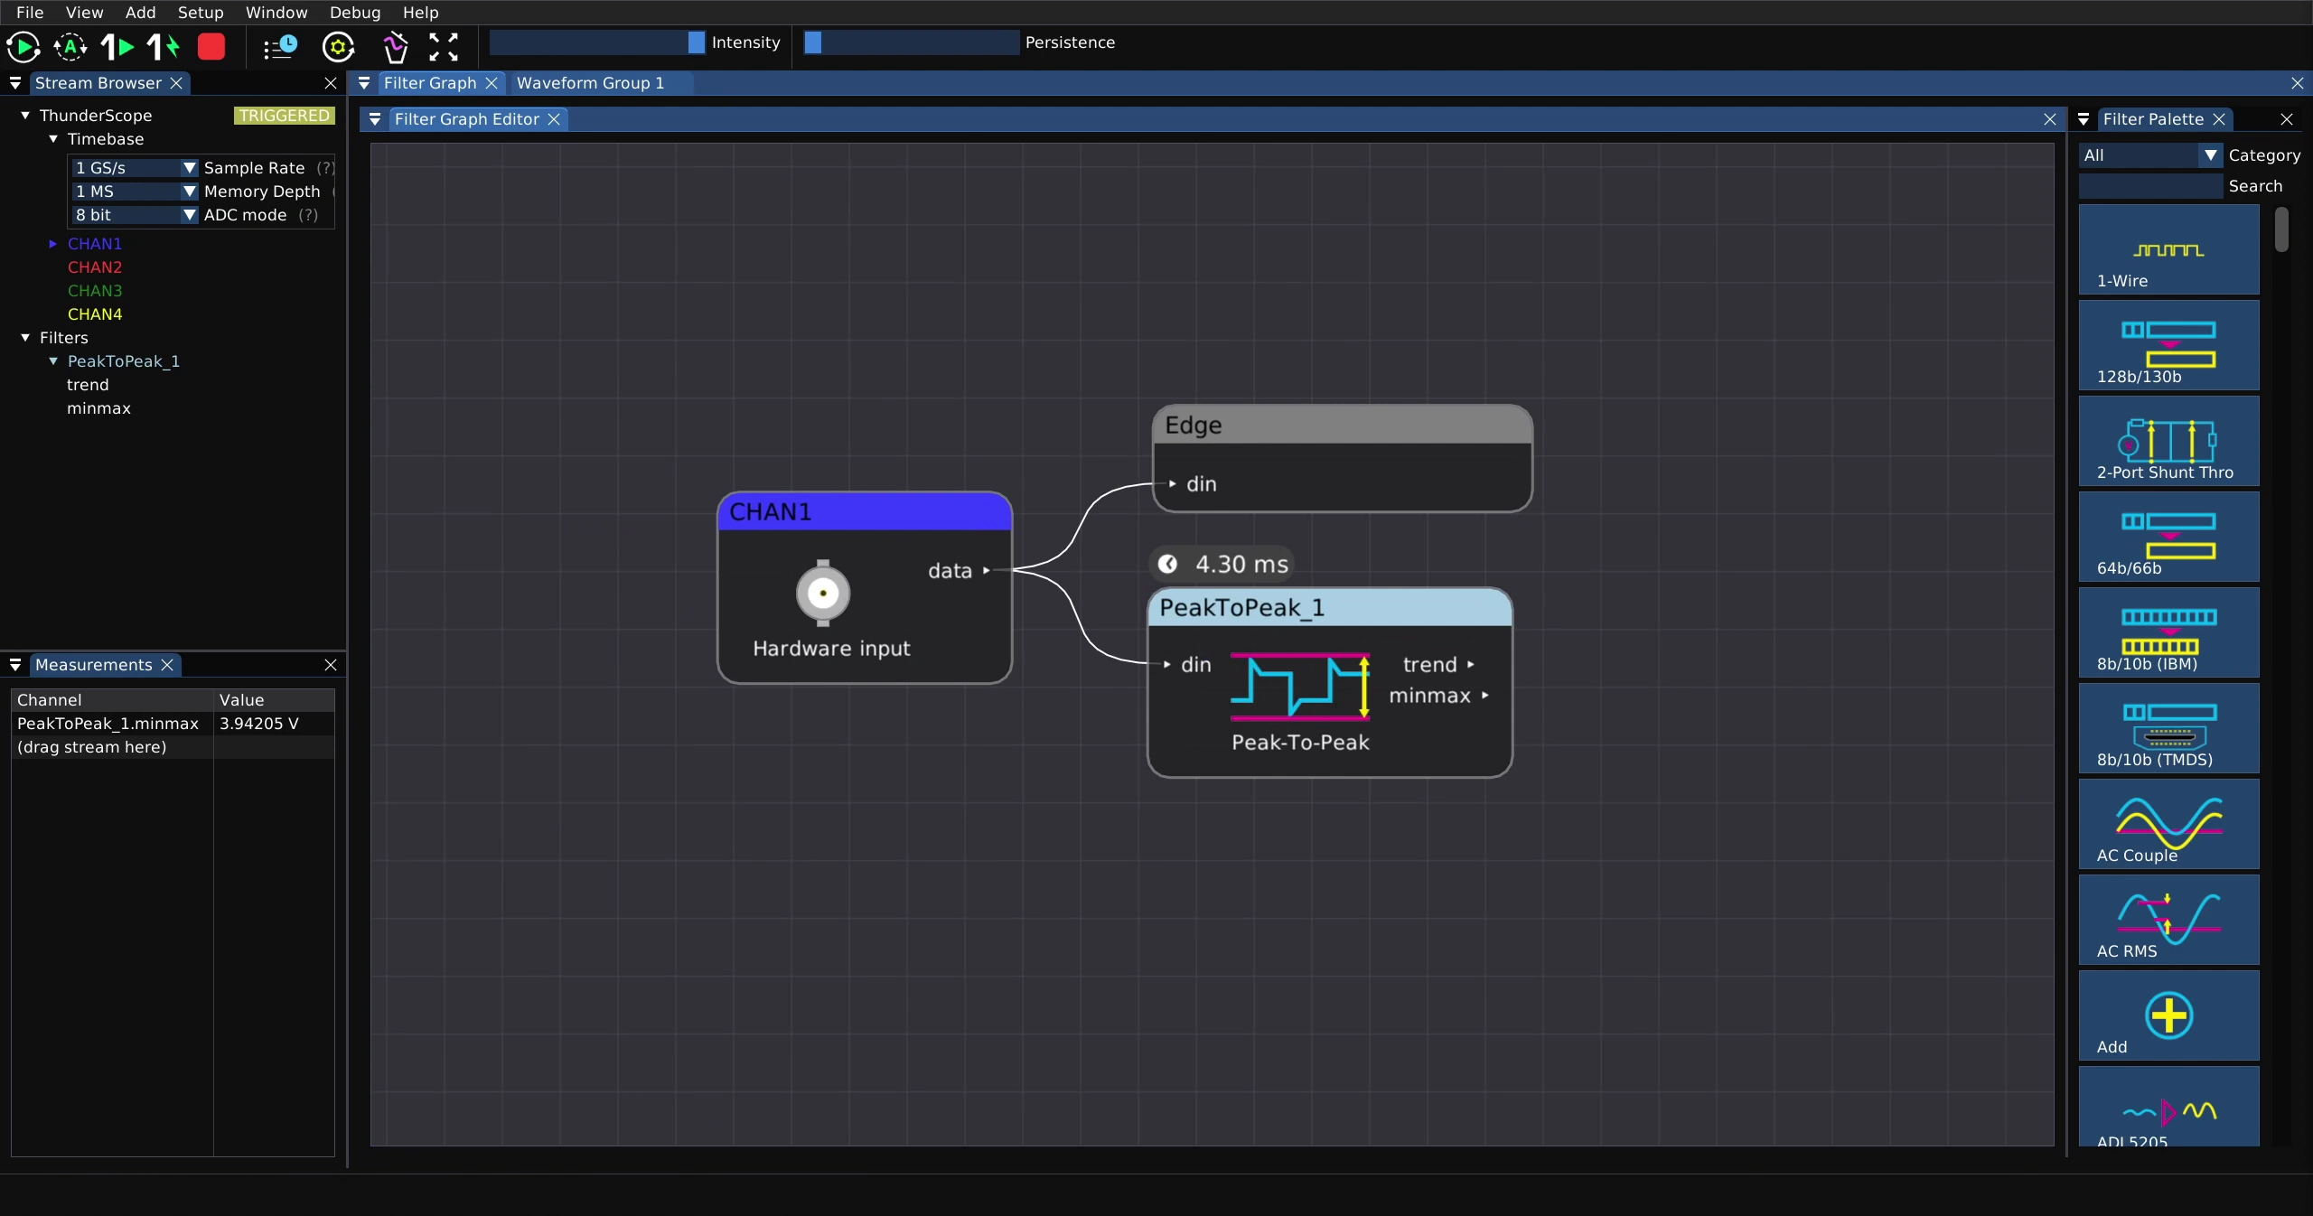The image size is (2313, 1216).
Task: Arm single trigger icon
Action: point(117,46)
